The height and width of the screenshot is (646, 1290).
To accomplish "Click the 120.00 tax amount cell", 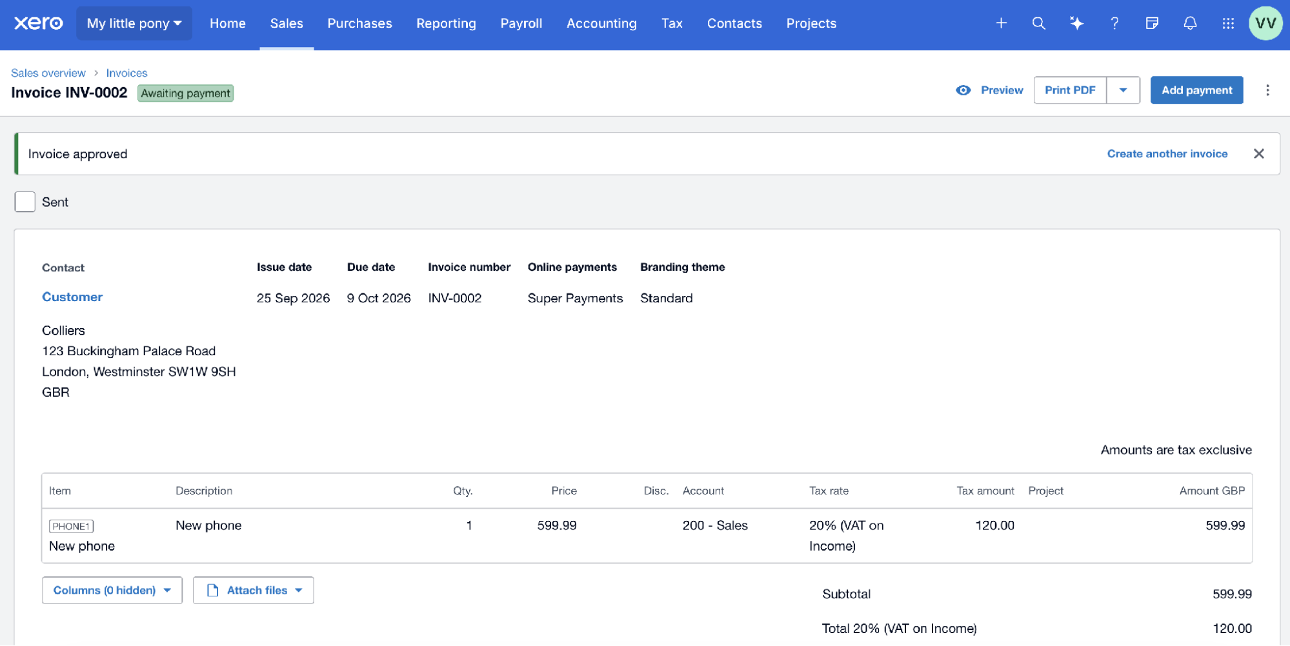I will (x=994, y=525).
